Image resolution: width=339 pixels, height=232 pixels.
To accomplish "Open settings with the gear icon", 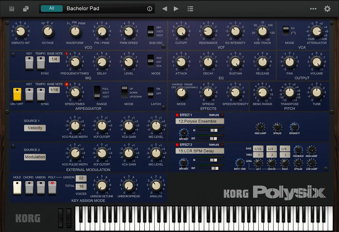I will (x=327, y=9).
